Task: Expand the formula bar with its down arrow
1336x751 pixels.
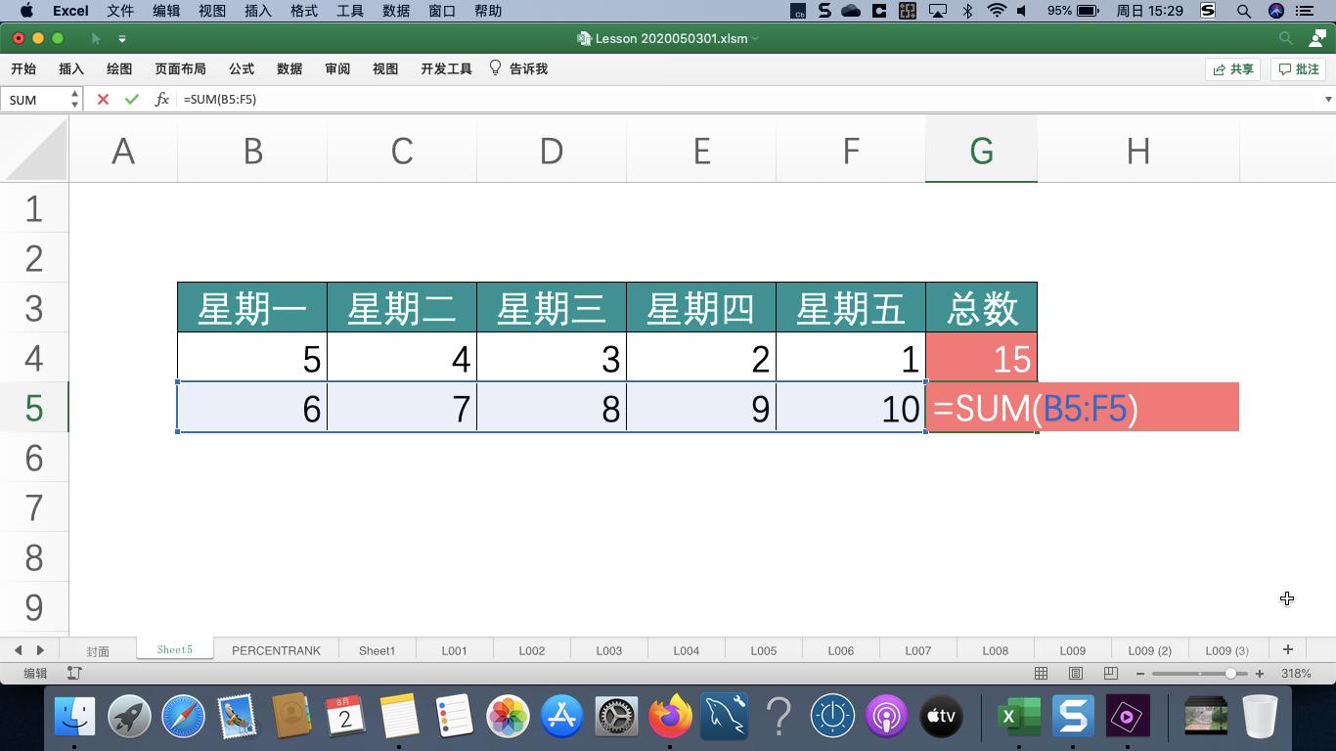Action: (1327, 99)
